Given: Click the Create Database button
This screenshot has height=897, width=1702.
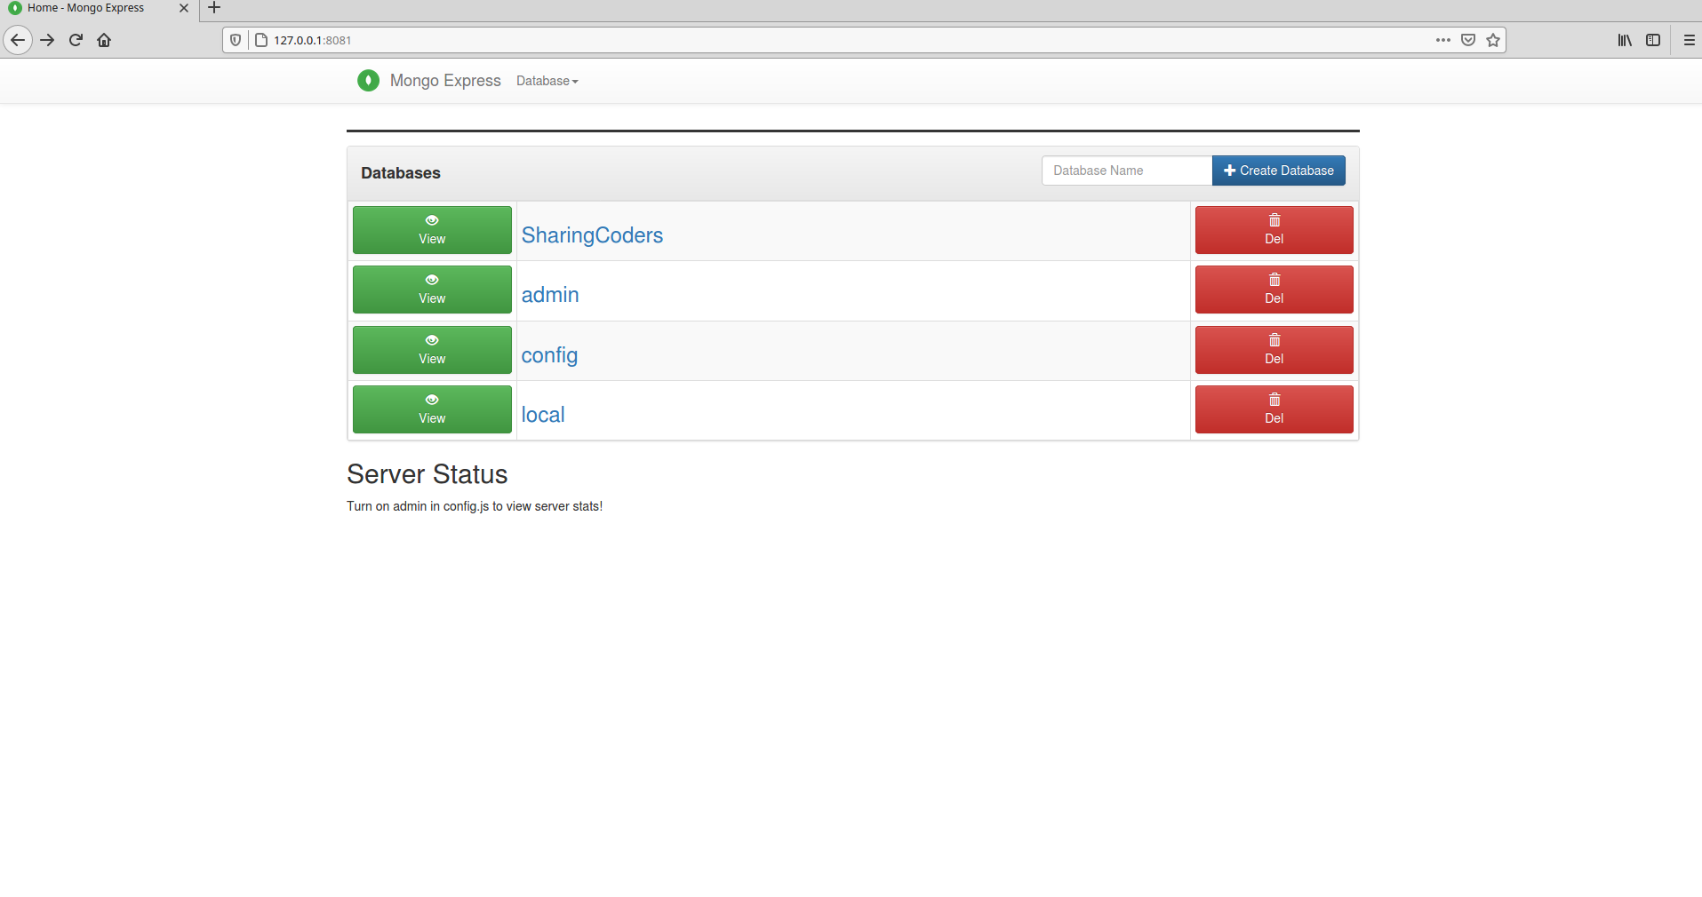Looking at the screenshot, I should coord(1279,171).
